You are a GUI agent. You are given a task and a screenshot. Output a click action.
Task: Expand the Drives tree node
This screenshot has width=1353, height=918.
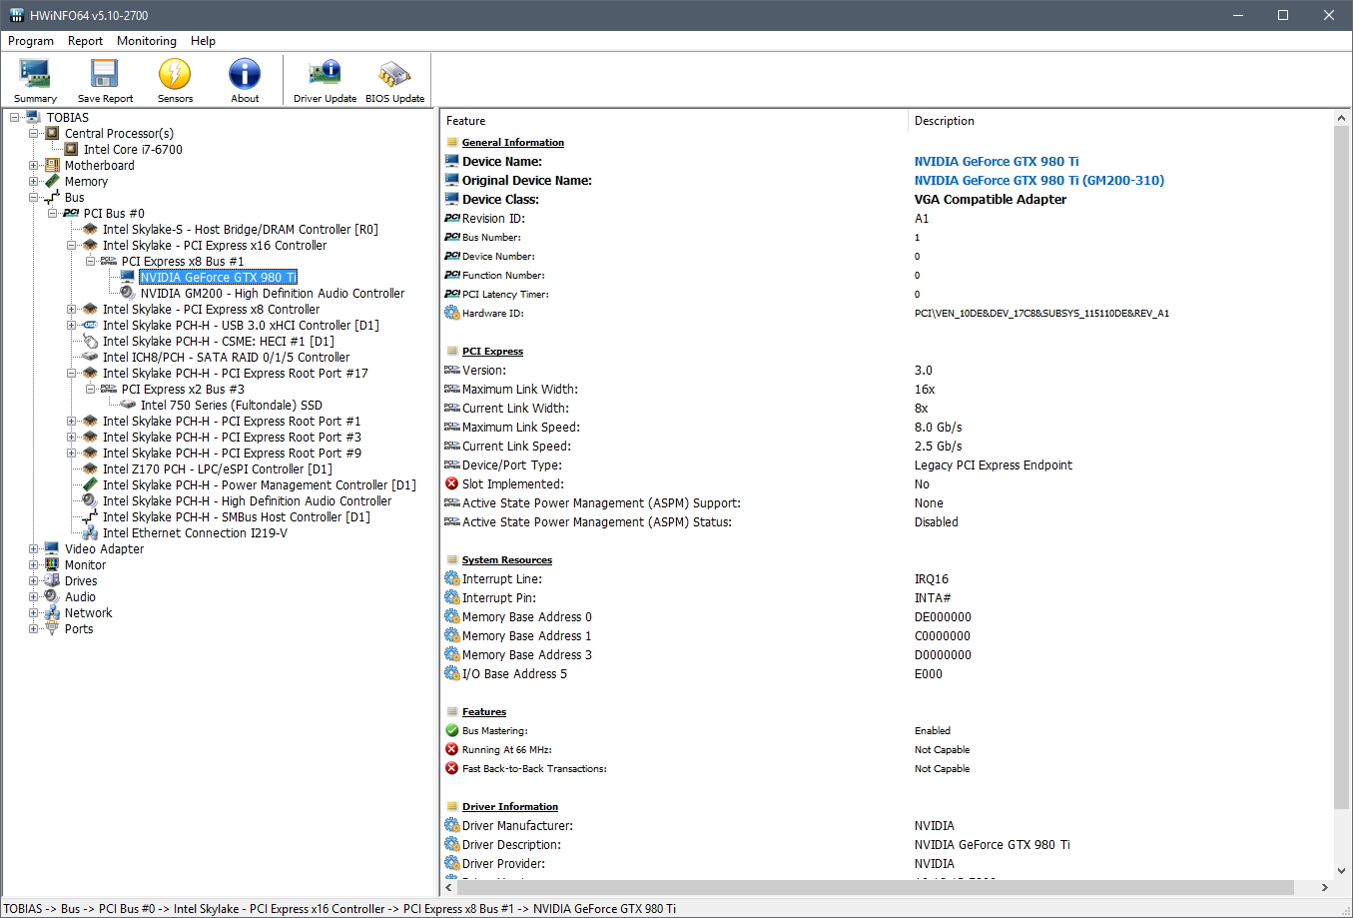(34, 581)
